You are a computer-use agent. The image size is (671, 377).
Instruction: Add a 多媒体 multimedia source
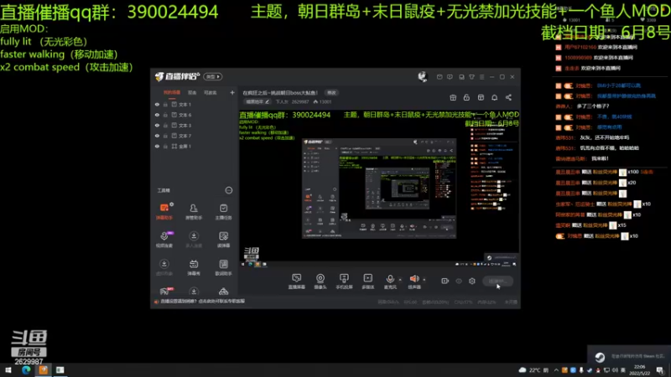(367, 281)
